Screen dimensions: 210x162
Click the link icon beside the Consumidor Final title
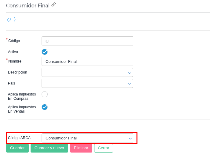pyautogui.click(x=53, y=5)
